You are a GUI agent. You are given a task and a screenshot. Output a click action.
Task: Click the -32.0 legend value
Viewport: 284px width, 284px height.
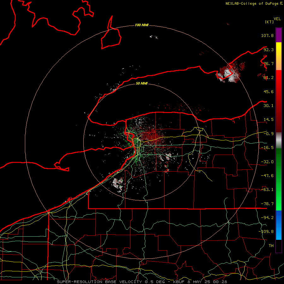click(x=267, y=162)
